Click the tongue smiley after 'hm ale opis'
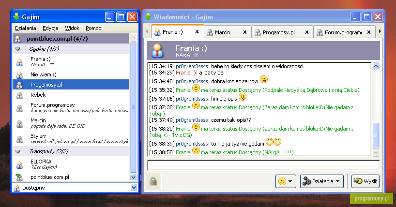The width and height of the screenshot is (396, 207). (243, 97)
